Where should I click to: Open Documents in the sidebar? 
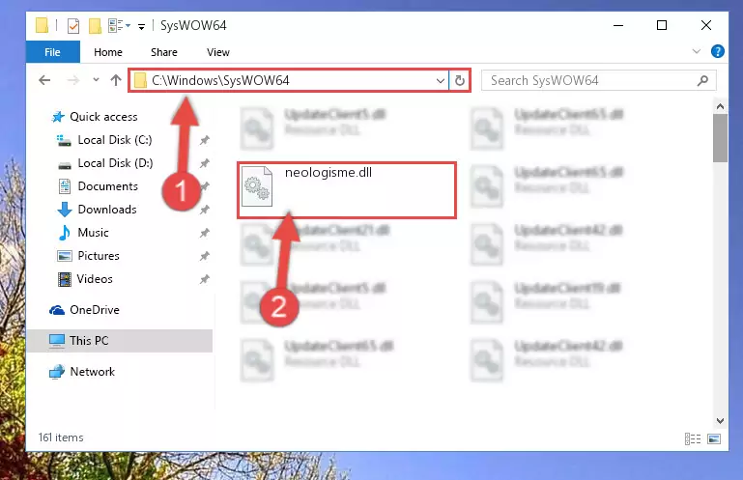107,186
